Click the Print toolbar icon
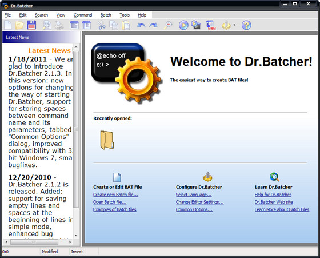This screenshot has height=258, width=320. (59, 25)
